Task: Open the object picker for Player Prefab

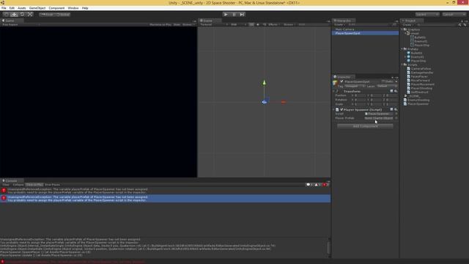Action: [x=396, y=118]
